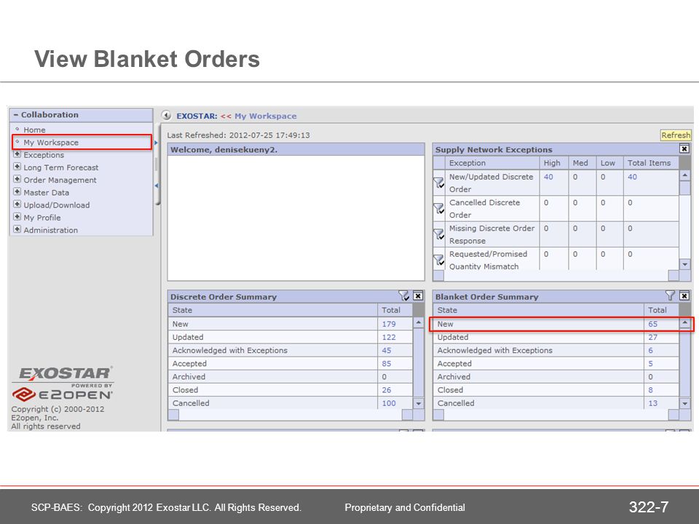Click filter icon for Cancelled Discrete Order
699x524 pixels.
click(439, 208)
